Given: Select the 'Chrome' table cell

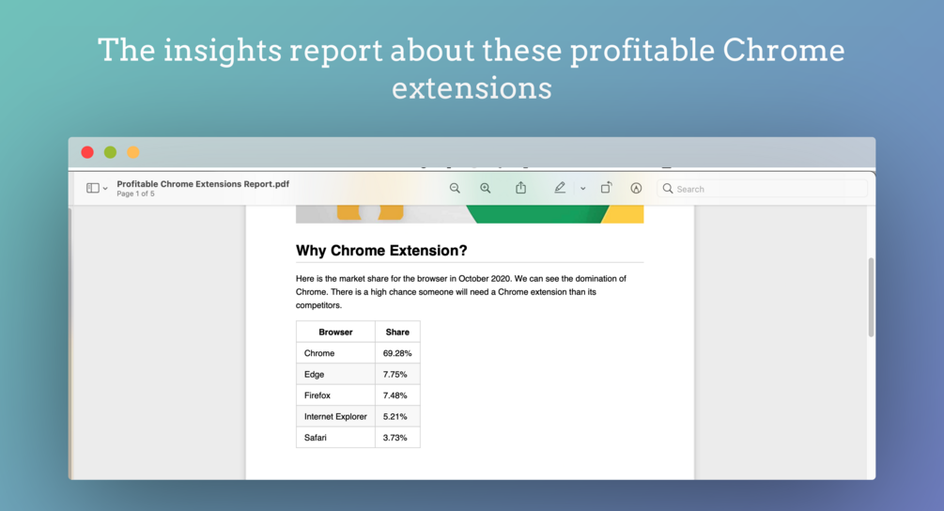Looking at the screenshot, I should (x=335, y=353).
